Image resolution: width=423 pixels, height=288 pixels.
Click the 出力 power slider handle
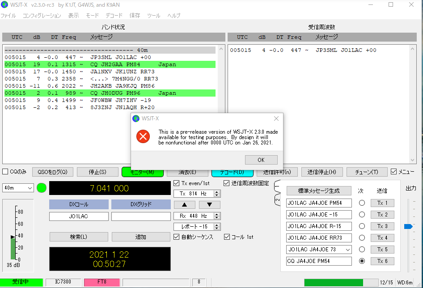coord(408,226)
